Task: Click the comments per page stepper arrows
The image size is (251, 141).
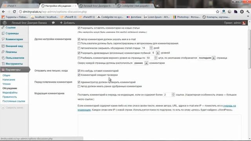Action: pyautogui.click(x=156, y=58)
